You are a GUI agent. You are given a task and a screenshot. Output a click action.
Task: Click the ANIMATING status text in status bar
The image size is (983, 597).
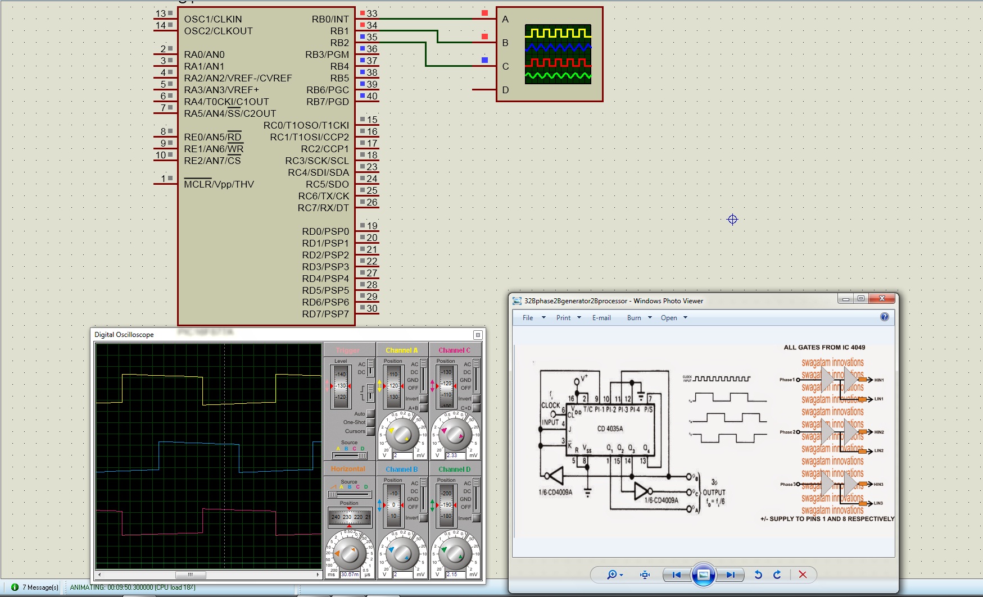tap(133, 587)
